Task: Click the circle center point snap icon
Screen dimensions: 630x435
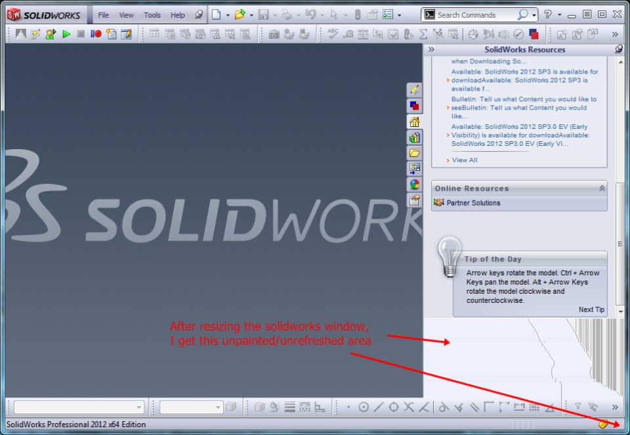Action: pos(363,407)
